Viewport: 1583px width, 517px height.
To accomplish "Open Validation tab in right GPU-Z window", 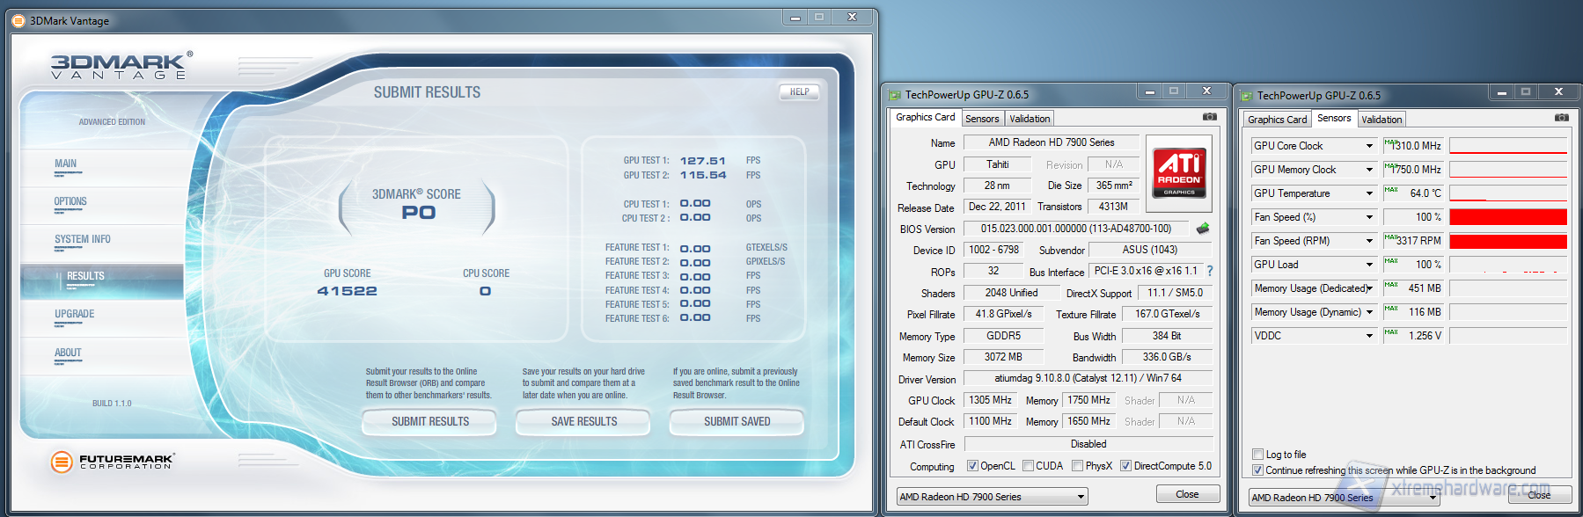I will 1381,120.
